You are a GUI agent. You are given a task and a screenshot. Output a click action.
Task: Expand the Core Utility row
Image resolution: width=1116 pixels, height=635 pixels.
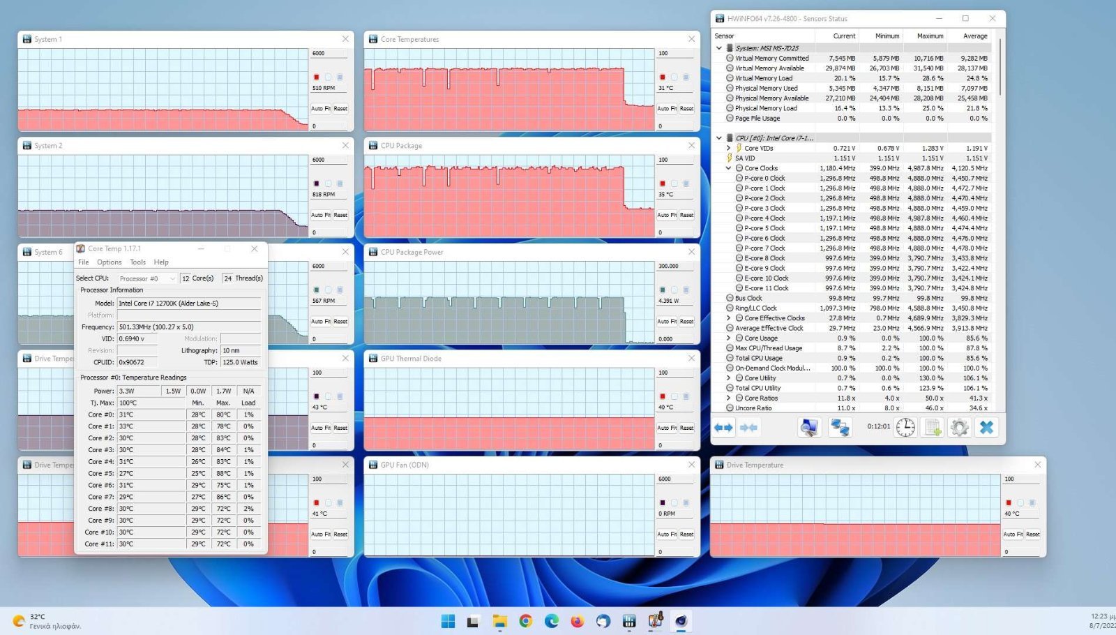[x=729, y=378]
